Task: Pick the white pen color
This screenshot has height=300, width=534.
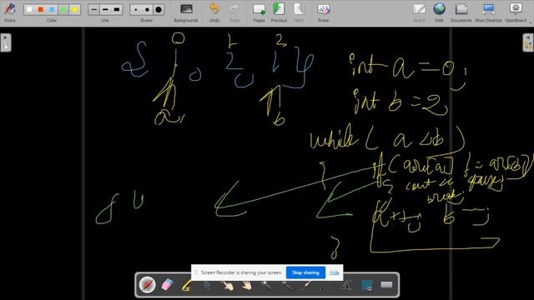Action: point(29,9)
